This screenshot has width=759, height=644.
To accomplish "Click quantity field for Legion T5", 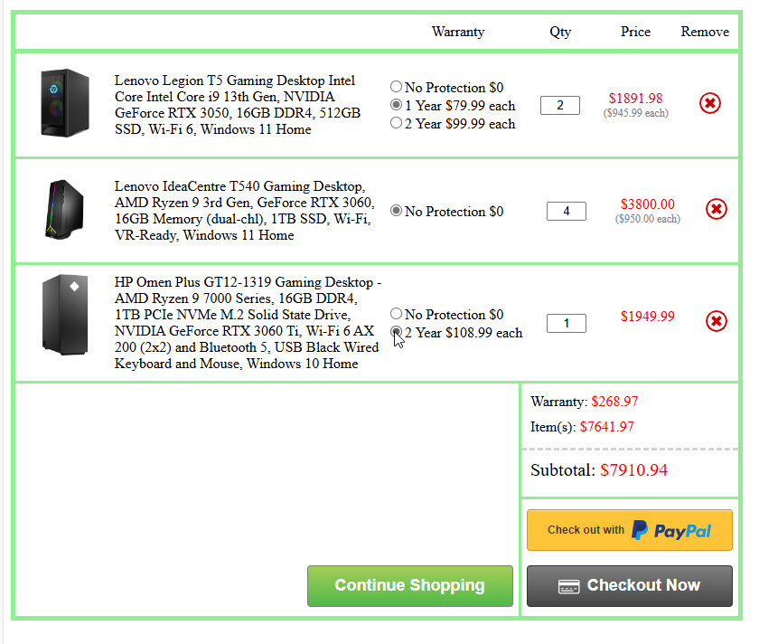I will click(x=560, y=106).
